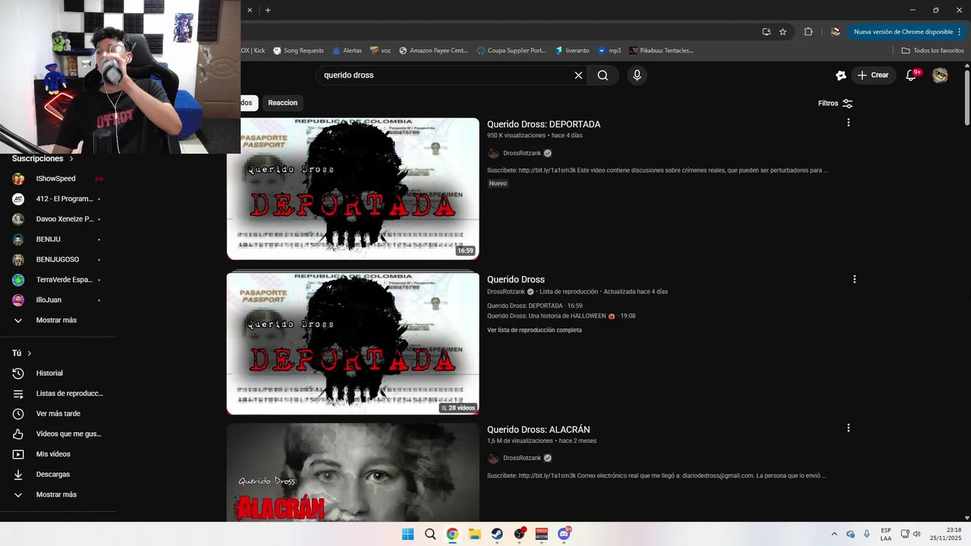
Task: Open the Alertas bookmark
Action: point(347,51)
